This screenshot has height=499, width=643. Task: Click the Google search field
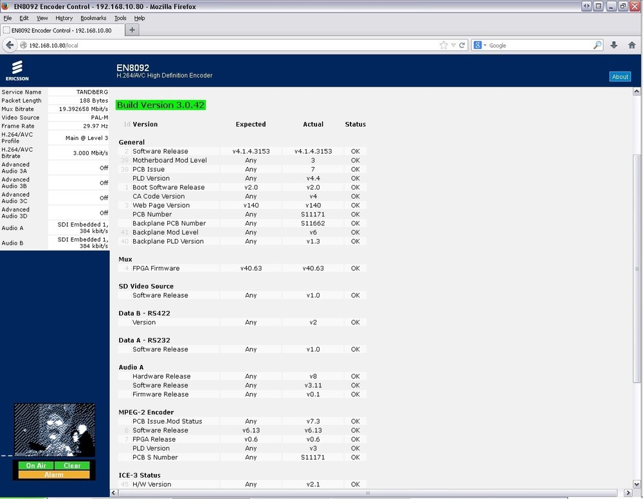point(539,45)
